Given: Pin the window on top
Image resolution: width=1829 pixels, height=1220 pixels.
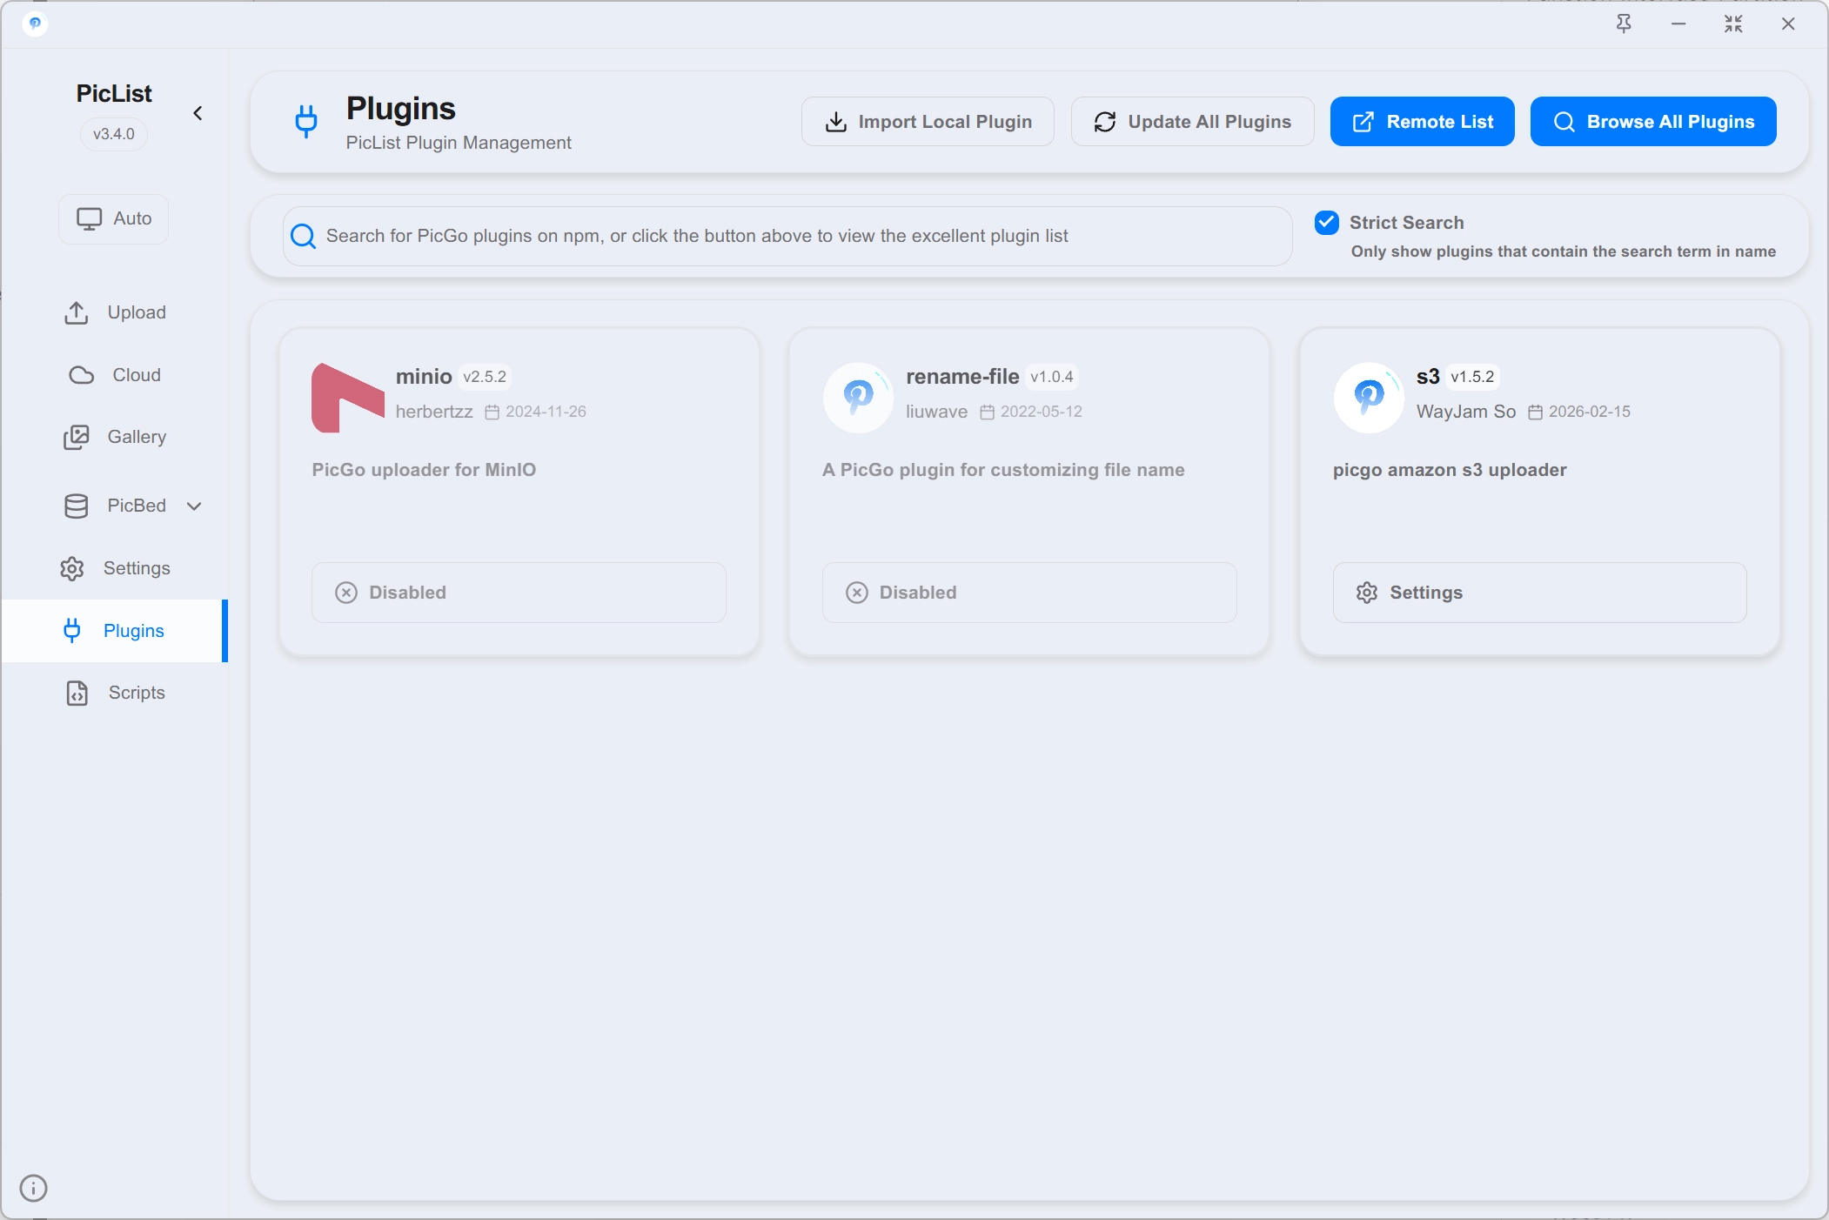Looking at the screenshot, I should pos(1624,23).
